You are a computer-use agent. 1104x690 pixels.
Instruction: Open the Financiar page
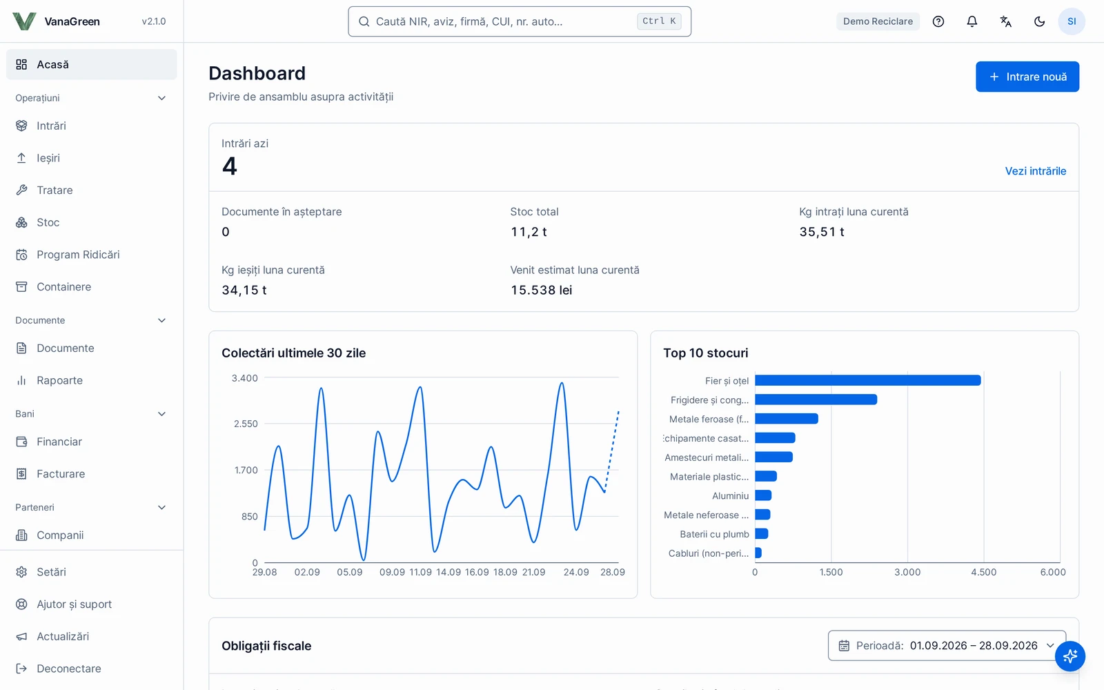(x=92, y=442)
